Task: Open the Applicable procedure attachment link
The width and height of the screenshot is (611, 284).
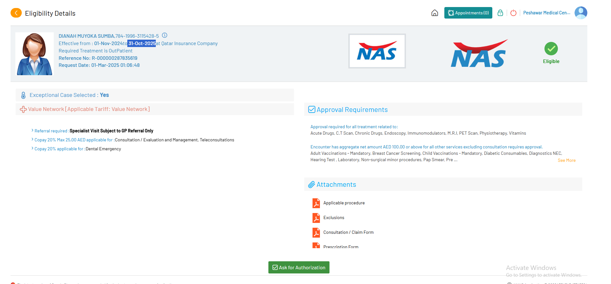Action: pyautogui.click(x=344, y=203)
